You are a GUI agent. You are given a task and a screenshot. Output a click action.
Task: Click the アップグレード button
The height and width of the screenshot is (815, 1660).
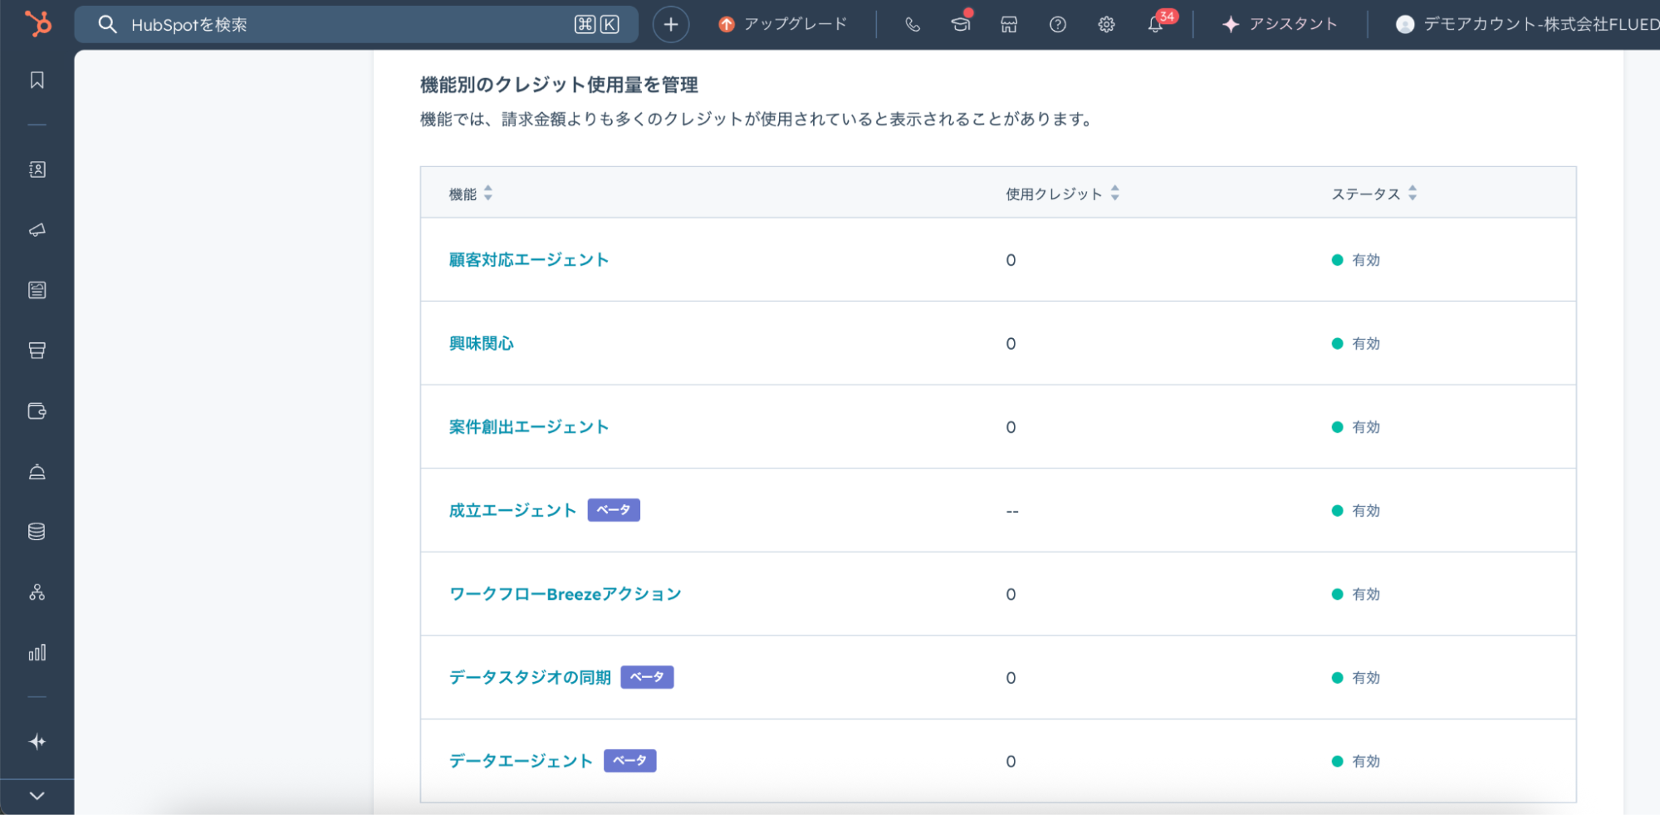coord(782,25)
